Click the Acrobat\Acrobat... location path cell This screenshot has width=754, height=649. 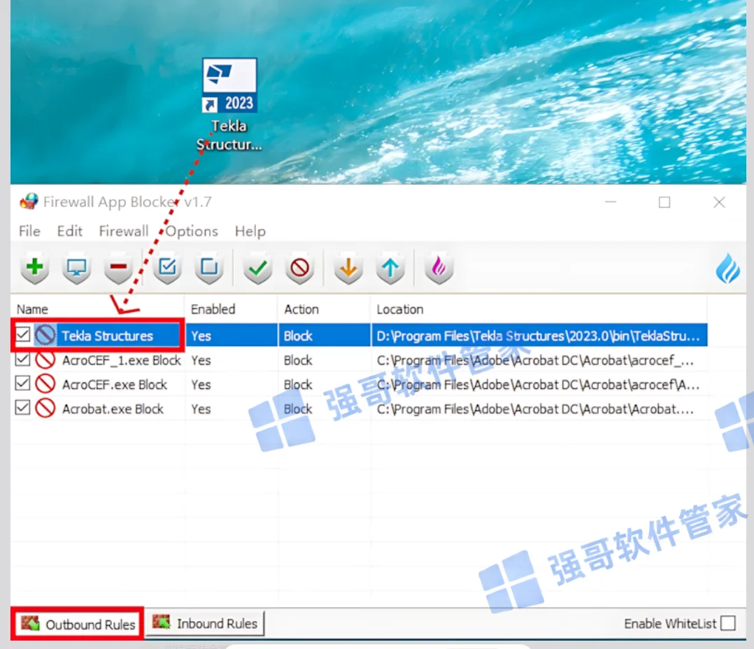535,409
